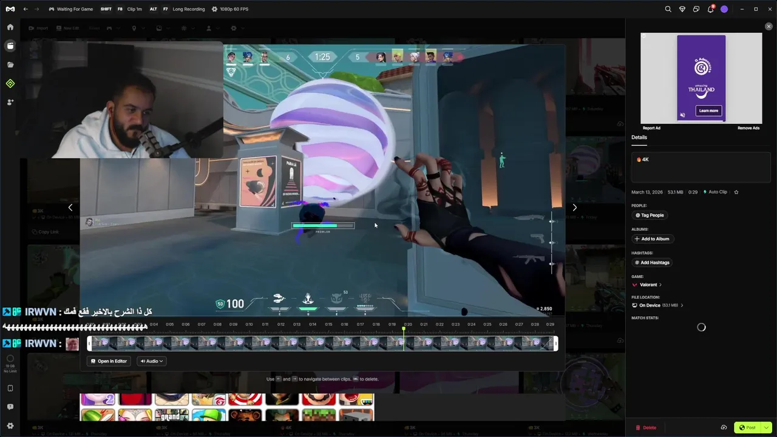777x437 pixels.
Task: Delete the clip with red Delete button
Action: [x=646, y=428]
